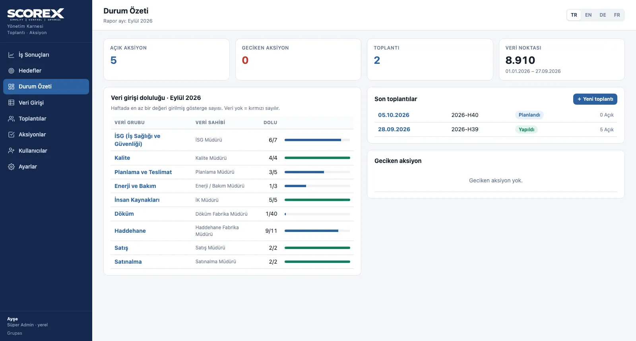The height and width of the screenshot is (341, 636).
Task: Click the Hedefler target icon
Action: point(12,71)
